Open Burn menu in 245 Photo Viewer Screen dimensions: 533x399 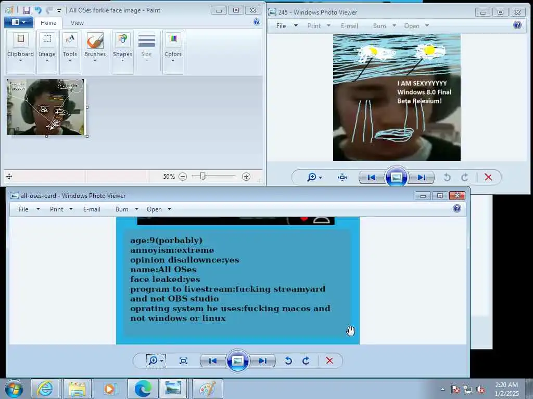(x=384, y=26)
